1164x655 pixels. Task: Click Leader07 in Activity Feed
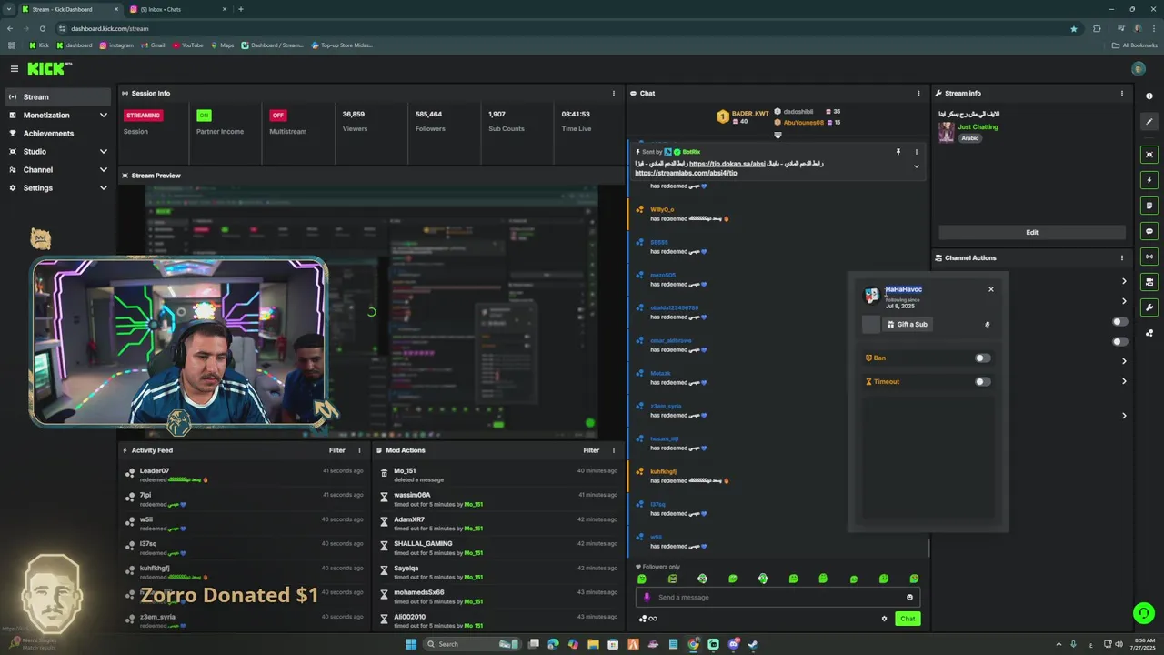pyautogui.click(x=155, y=471)
